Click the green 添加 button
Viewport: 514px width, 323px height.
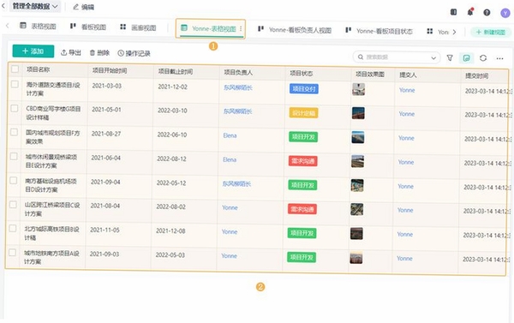coord(33,51)
